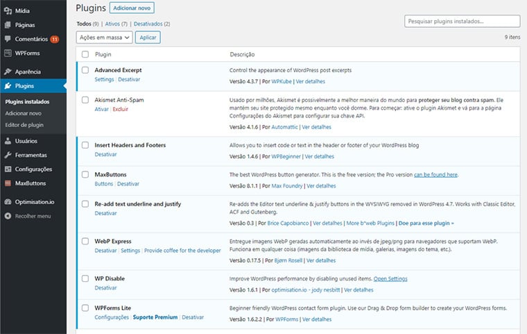Click Desativar under WP Disable
The width and height of the screenshot is (527, 334).
pos(105,288)
